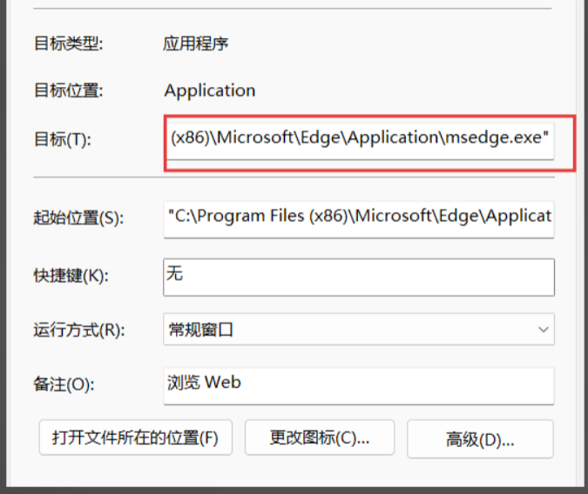Click the 目标位置 label
The height and width of the screenshot is (494, 588).
tap(69, 90)
